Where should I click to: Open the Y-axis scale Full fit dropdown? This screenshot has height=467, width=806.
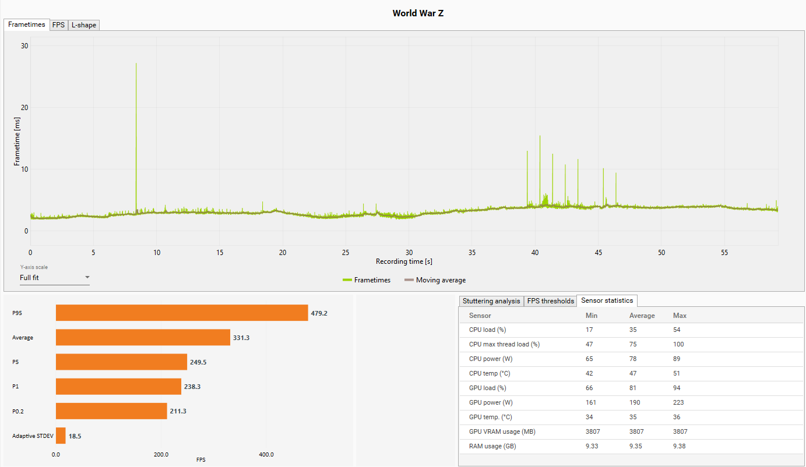(x=55, y=278)
